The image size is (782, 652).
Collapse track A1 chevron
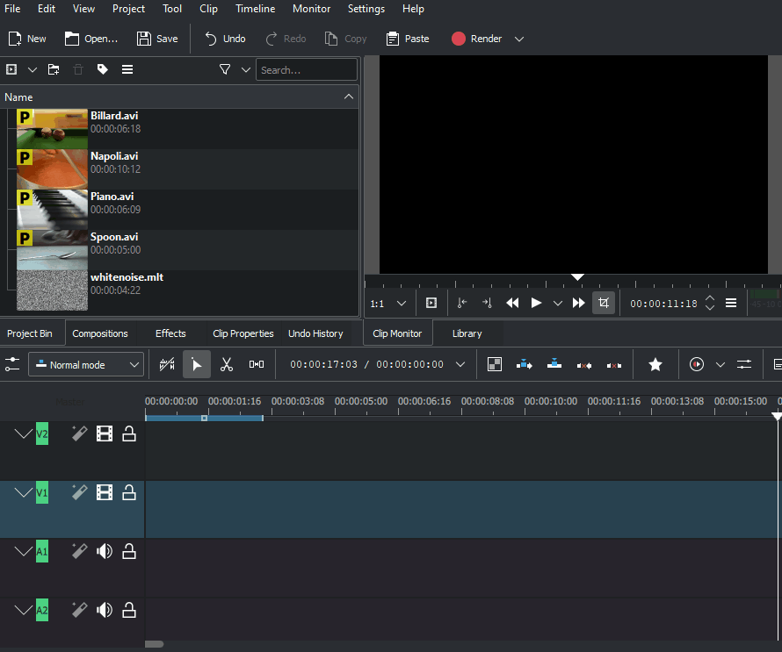click(23, 551)
